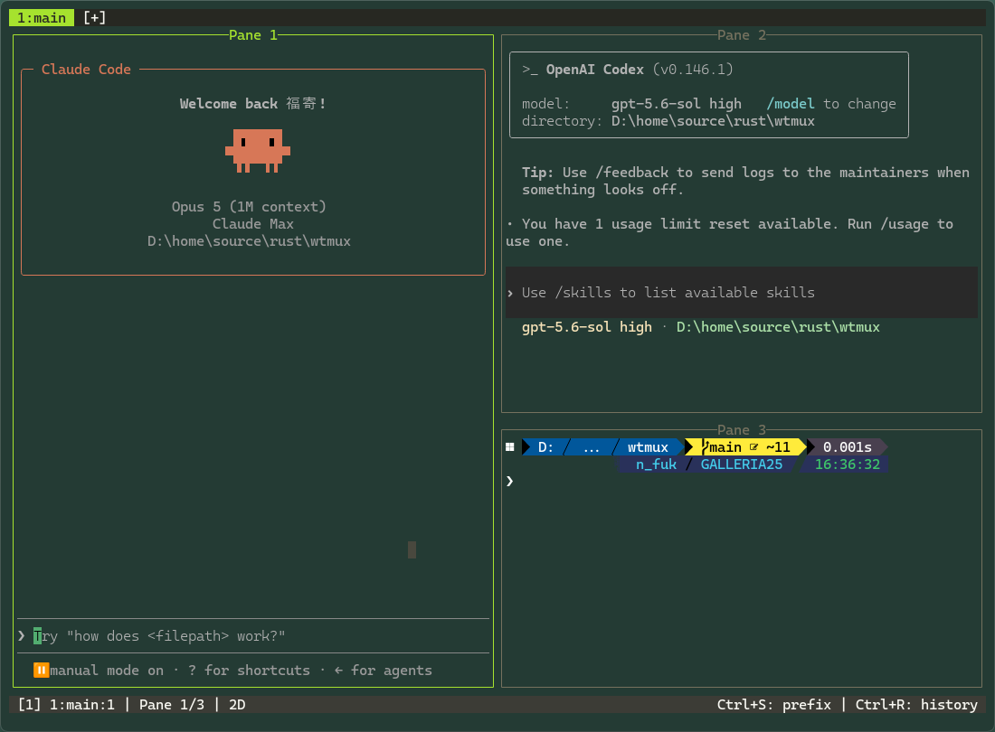Click the Codex '>_' terminal icon

(x=530, y=70)
